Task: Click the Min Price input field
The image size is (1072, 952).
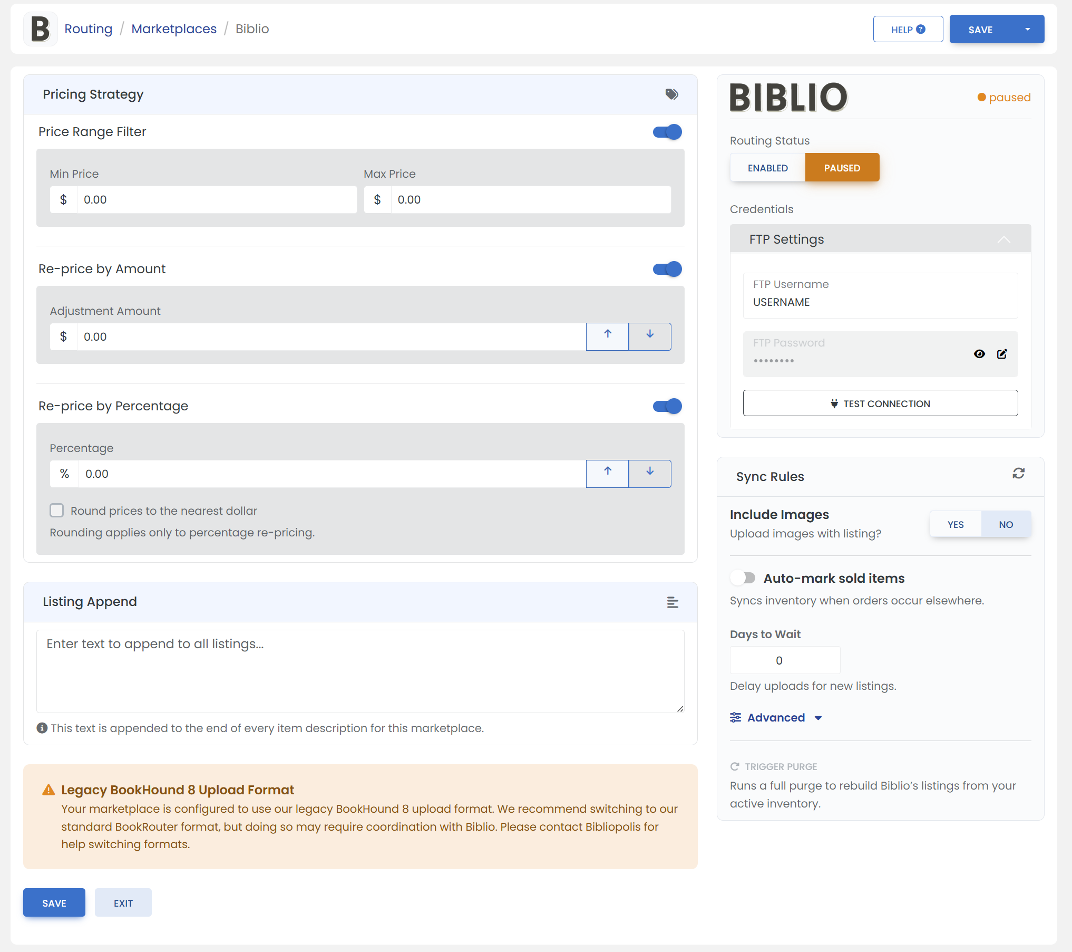Action: (217, 199)
